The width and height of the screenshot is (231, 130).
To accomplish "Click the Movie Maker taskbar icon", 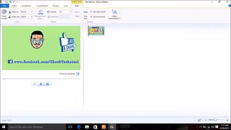I will pyautogui.click(x=112, y=127).
